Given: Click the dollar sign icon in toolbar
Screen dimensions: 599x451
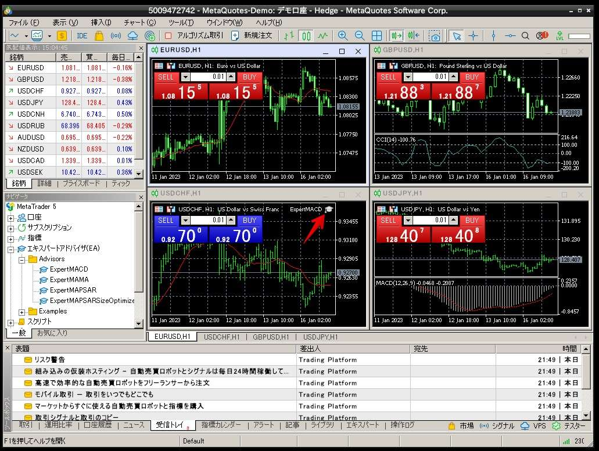Looking at the screenshot, I should [62, 36].
